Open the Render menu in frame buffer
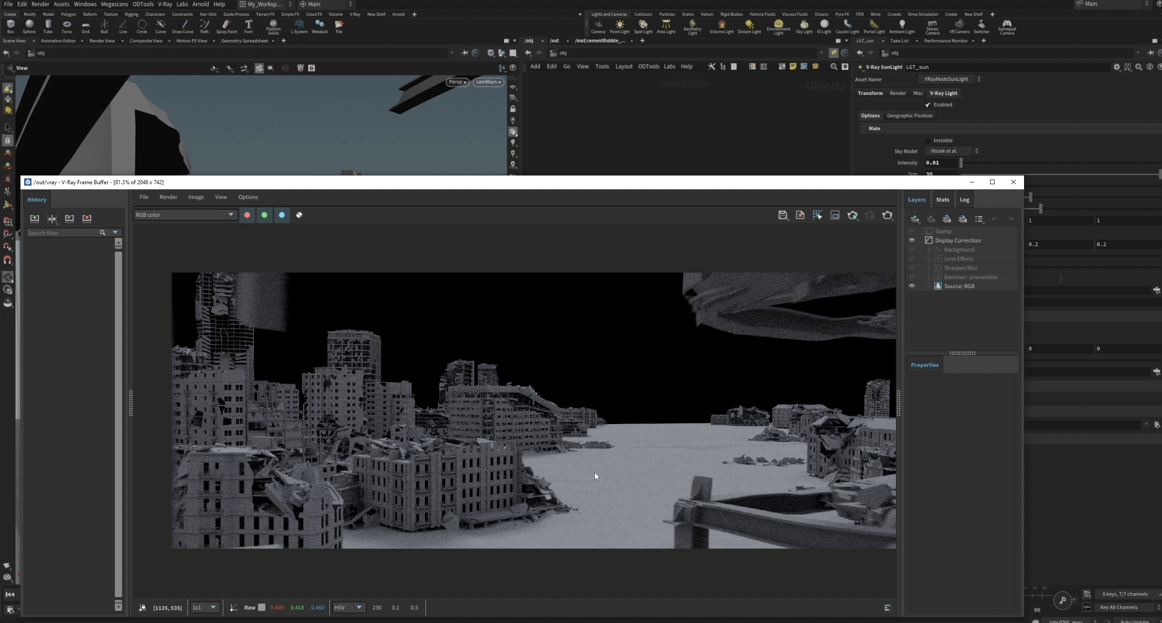Viewport: 1162px width, 623px height. point(168,197)
